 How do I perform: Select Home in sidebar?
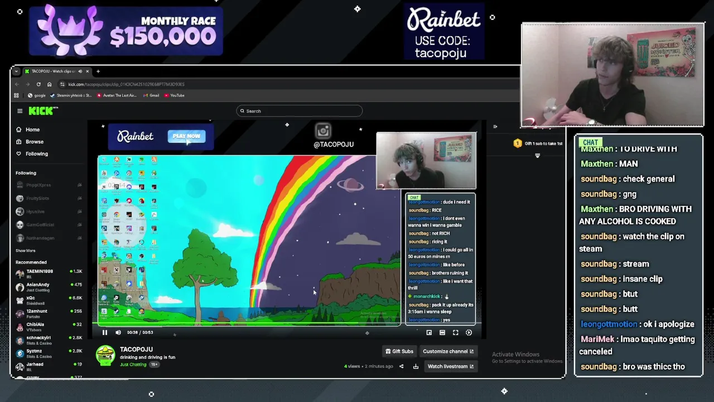[x=28, y=130]
